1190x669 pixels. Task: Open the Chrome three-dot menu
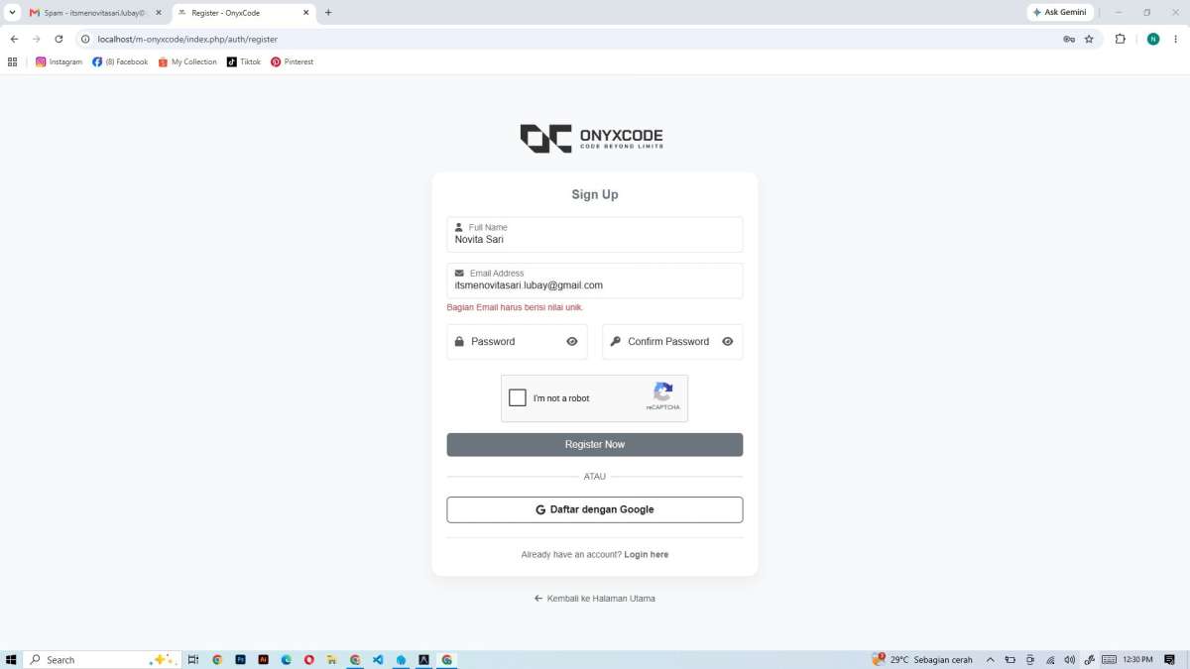coord(1176,40)
